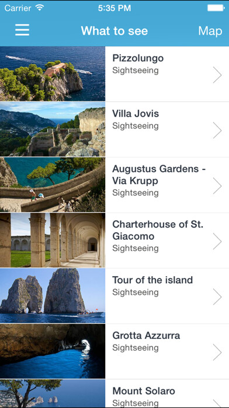Screen dimensions: 229x408
Task: Tap the Mount Solaro photo
Action: [x=53, y=393]
